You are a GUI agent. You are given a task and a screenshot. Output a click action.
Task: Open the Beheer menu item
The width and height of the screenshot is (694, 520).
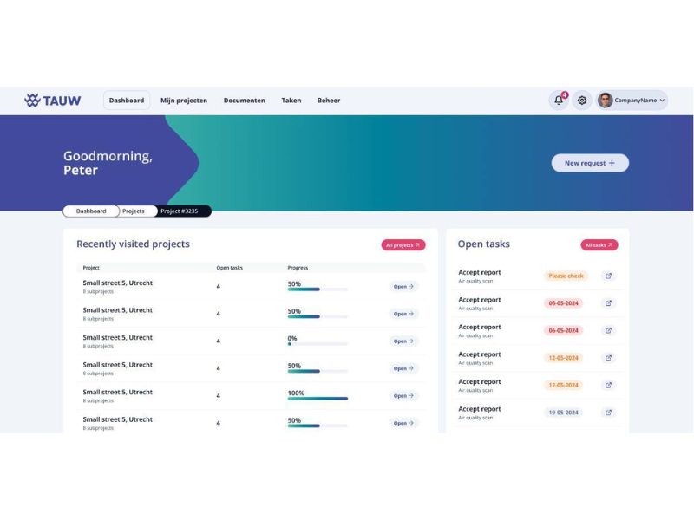(329, 100)
